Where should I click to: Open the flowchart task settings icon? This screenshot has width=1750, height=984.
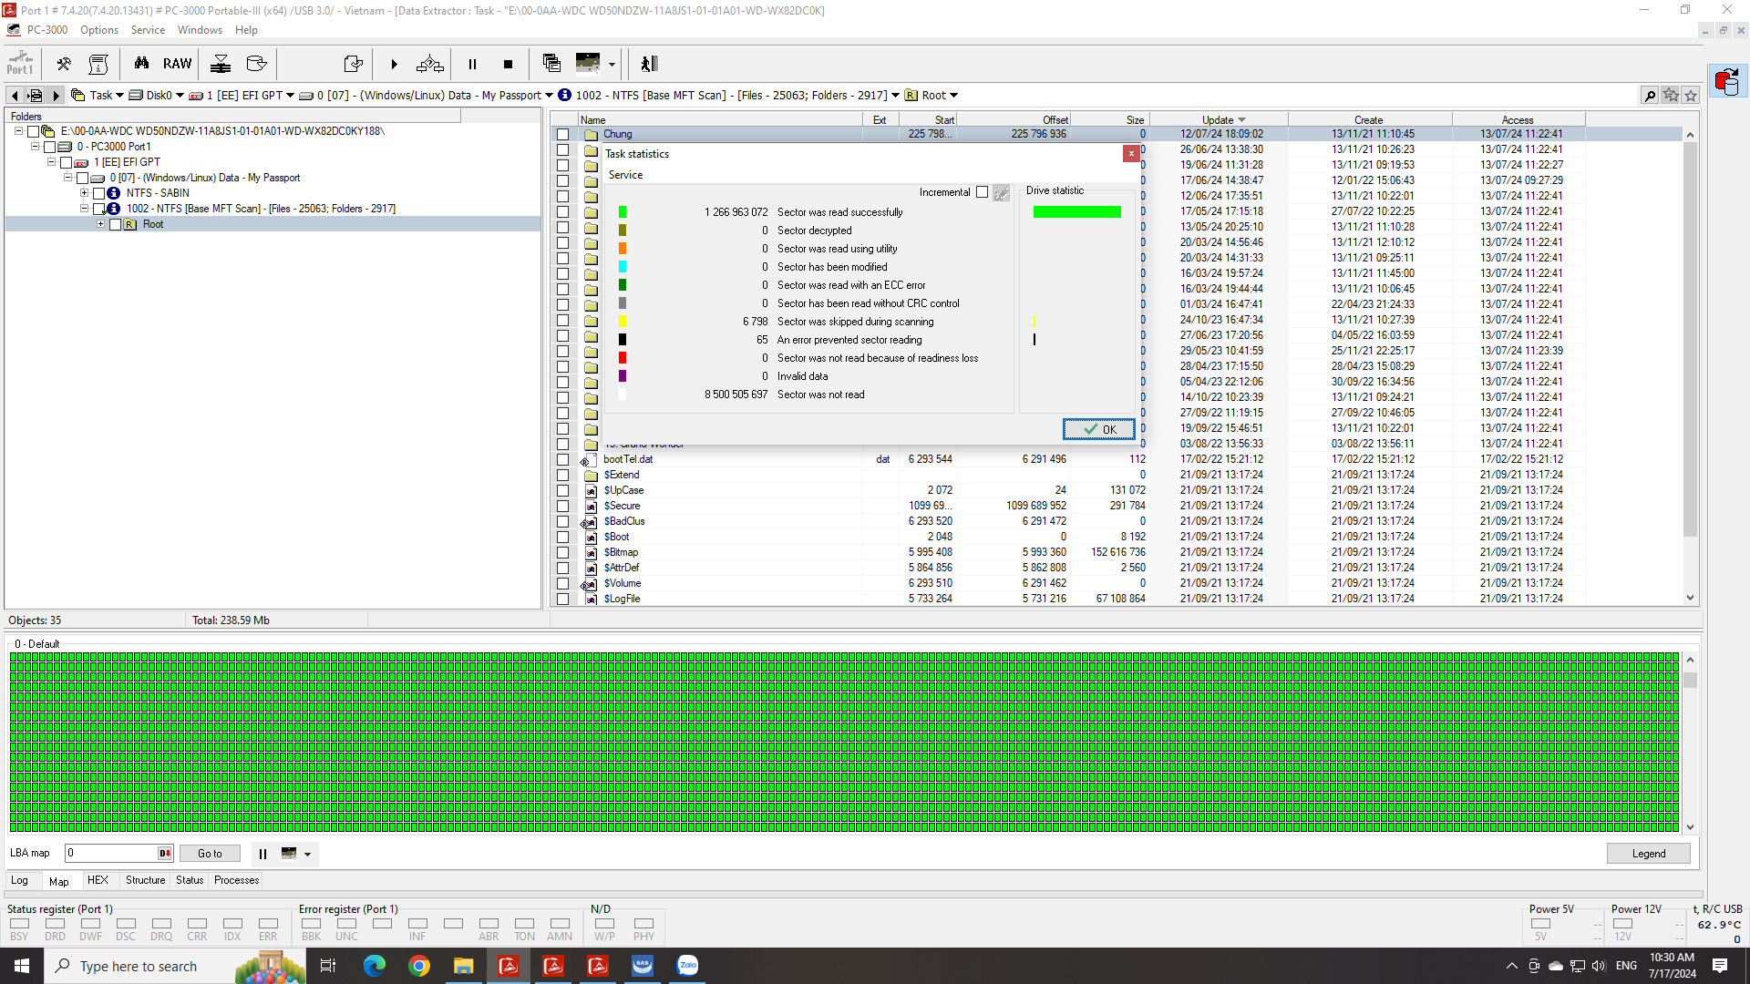[x=430, y=64]
